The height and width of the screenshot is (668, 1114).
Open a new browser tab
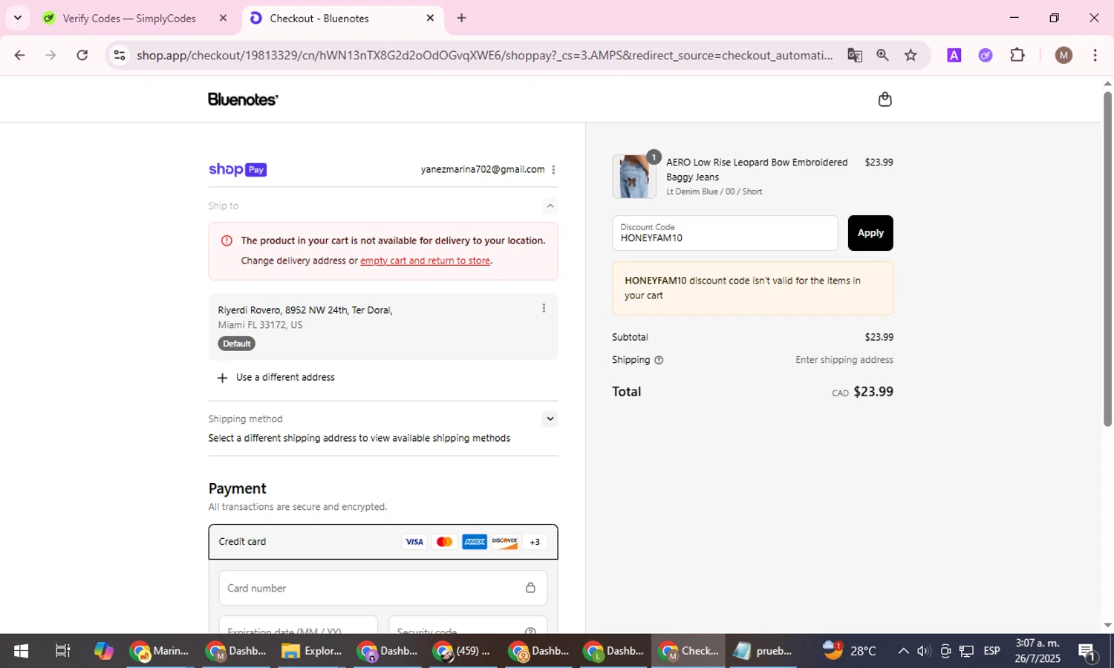461,18
